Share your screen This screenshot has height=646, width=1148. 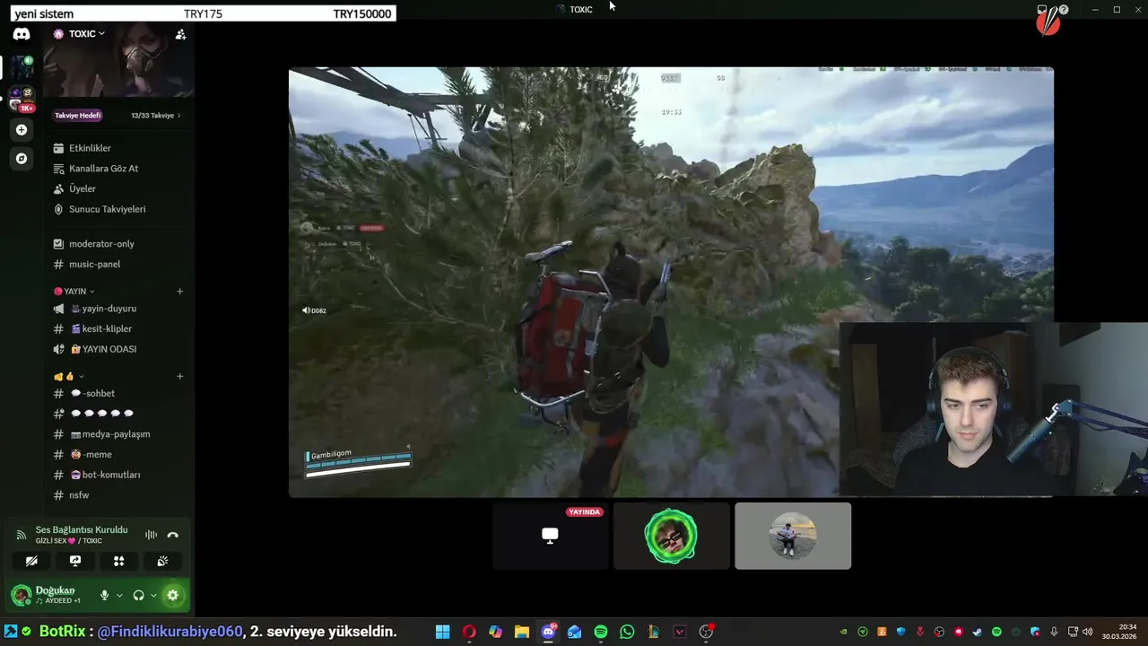click(x=75, y=561)
